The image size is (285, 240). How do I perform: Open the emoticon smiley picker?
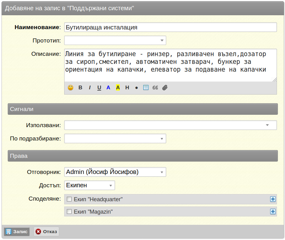point(70,87)
